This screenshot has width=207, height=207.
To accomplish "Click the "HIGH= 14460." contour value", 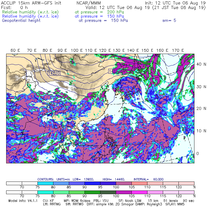I will (114, 179).
